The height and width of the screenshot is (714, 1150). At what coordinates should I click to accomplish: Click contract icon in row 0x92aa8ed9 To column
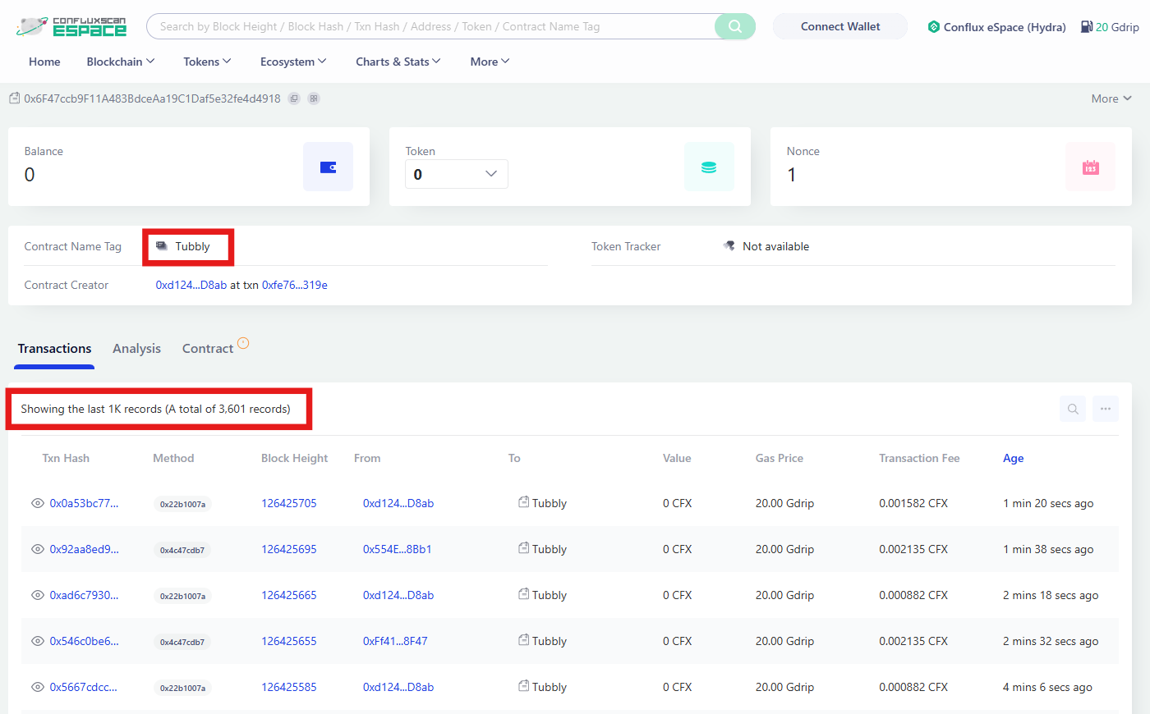coord(523,547)
